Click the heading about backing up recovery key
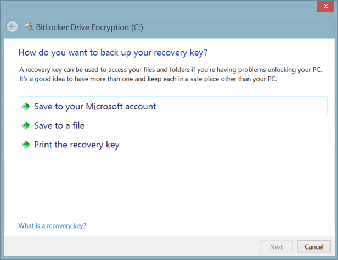Image resolution: width=338 pixels, height=260 pixels. tap(112, 53)
